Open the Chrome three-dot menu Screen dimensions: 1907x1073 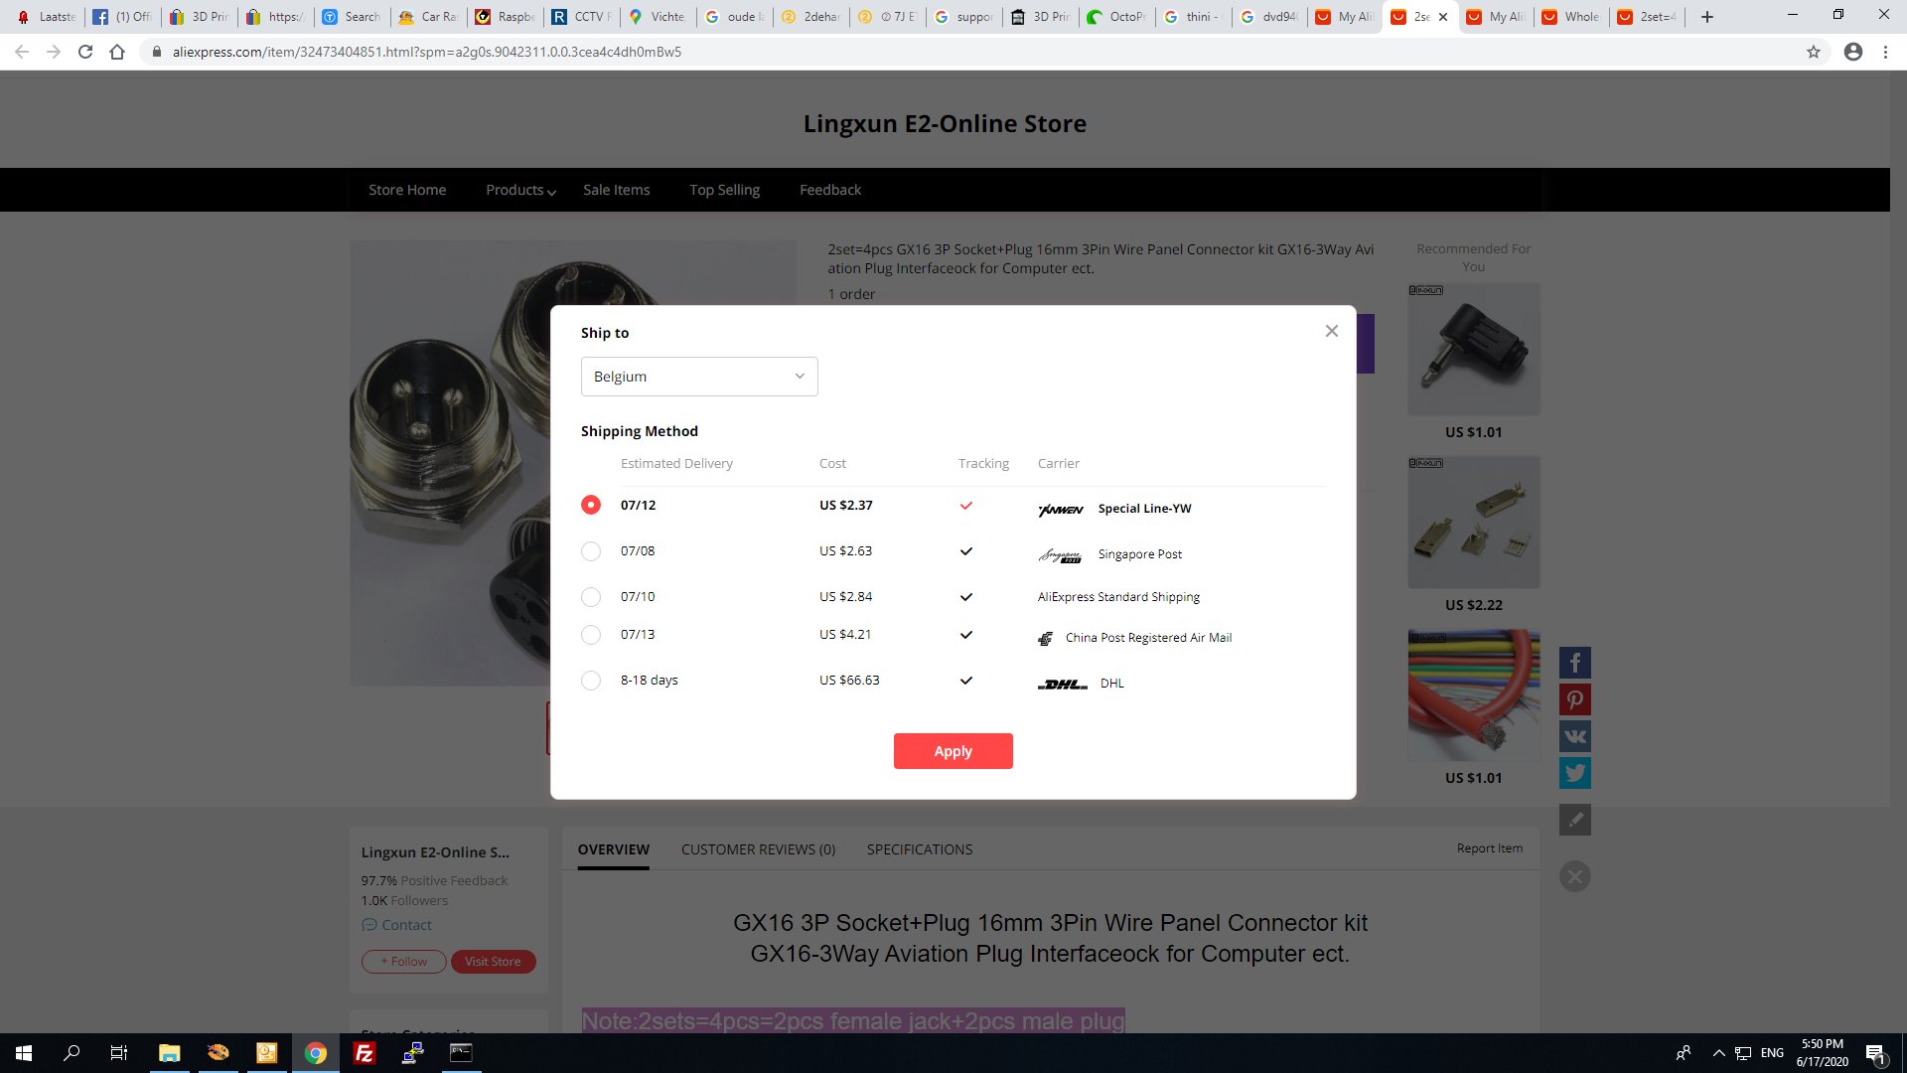coord(1885,52)
